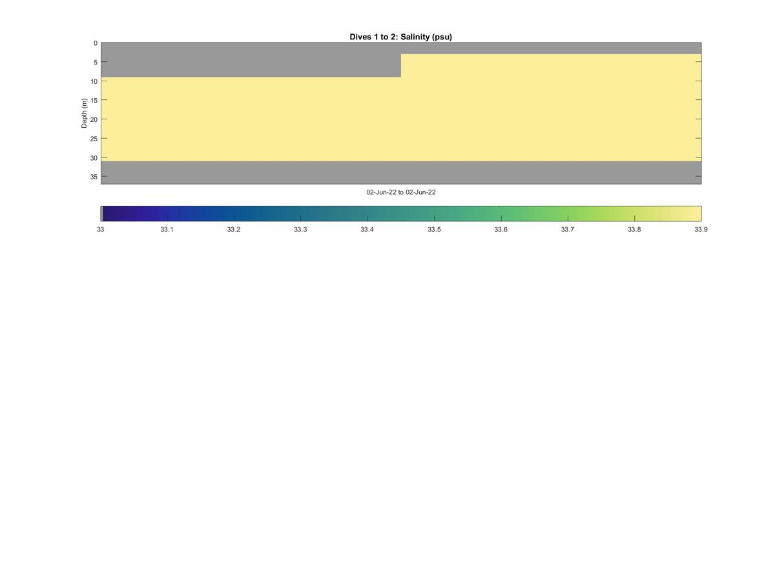Click the plot title 'Dives 1 to 2: Salinity (psu)'

click(400, 37)
